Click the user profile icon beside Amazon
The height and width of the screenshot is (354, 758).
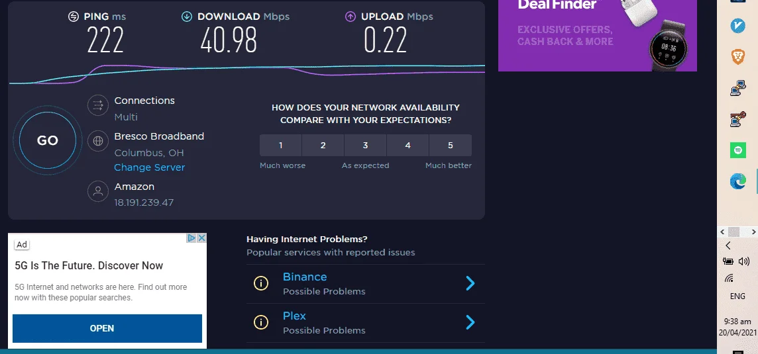click(x=97, y=191)
